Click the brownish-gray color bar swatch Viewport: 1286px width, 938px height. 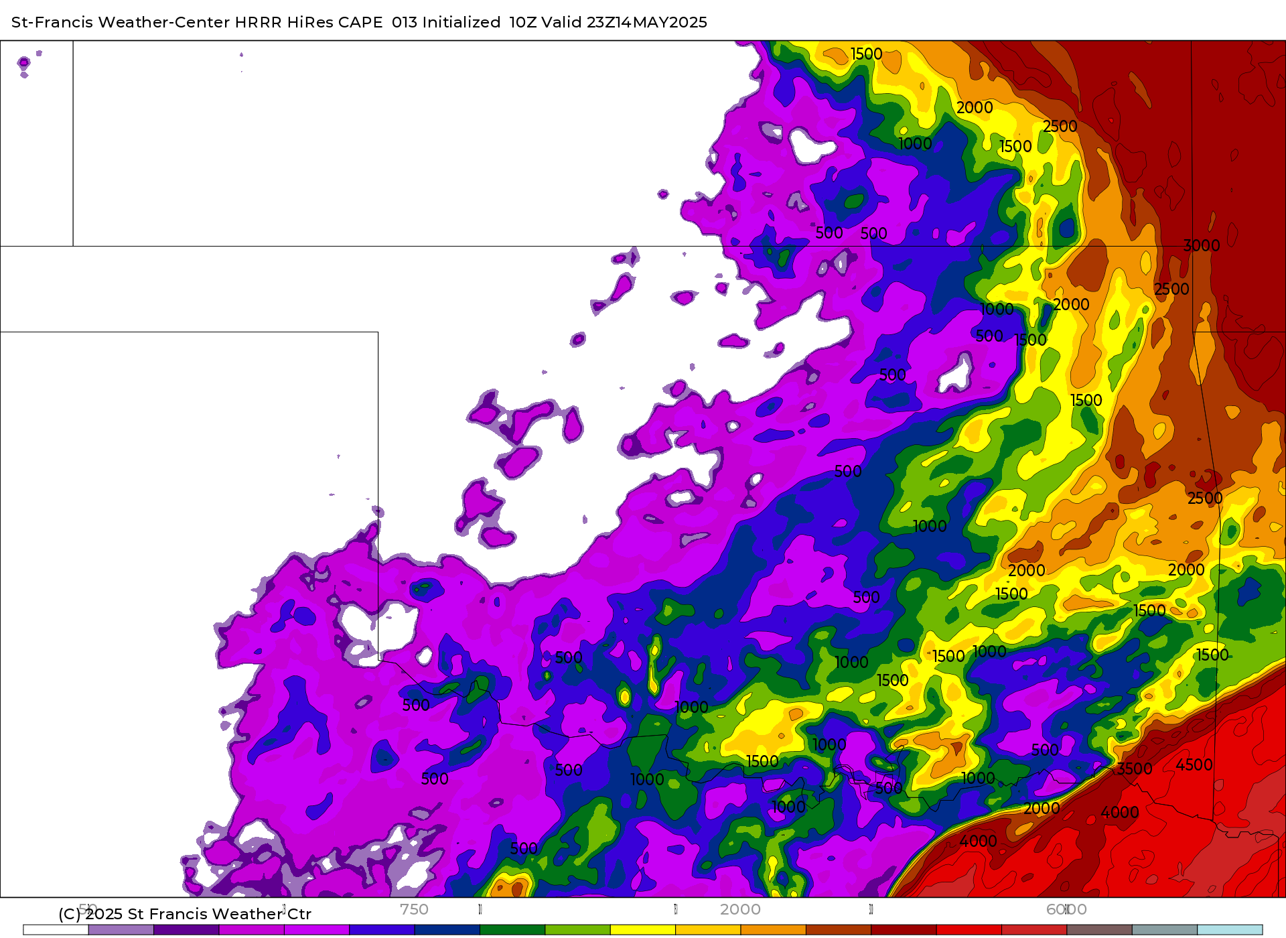pyautogui.click(x=1099, y=930)
